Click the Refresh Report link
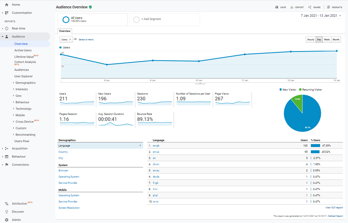The image size is (348, 223). click(335, 216)
